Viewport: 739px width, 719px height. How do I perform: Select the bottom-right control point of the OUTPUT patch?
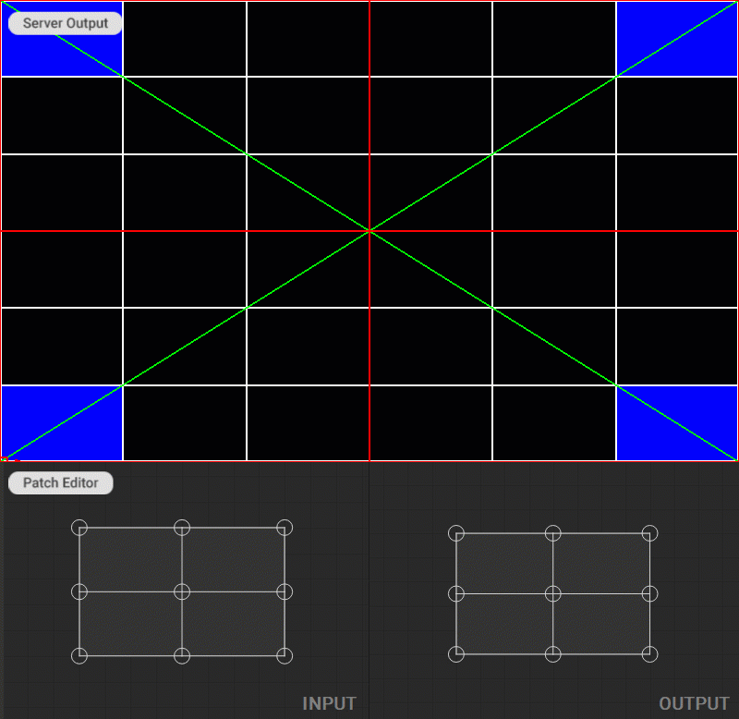650,654
